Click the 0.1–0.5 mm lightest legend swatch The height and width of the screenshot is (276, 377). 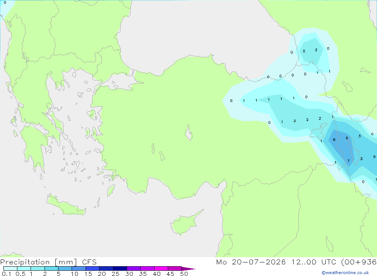coord(10,268)
